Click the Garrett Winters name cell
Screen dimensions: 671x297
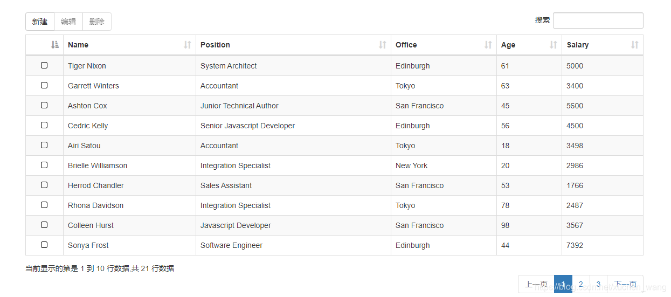[x=93, y=86]
